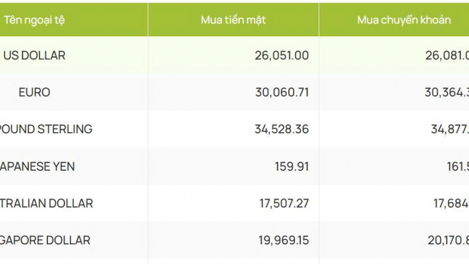
Task: Click the US Dollar cash rate 26,051.00
Action: [x=281, y=55]
